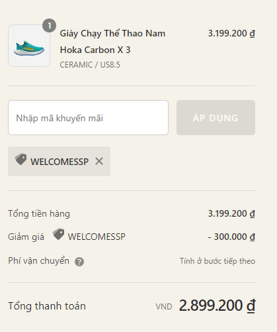This screenshot has height=332, width=277.
Task: Click the Tổng tiền hàng subtotal amount
Action: point(231,213)
